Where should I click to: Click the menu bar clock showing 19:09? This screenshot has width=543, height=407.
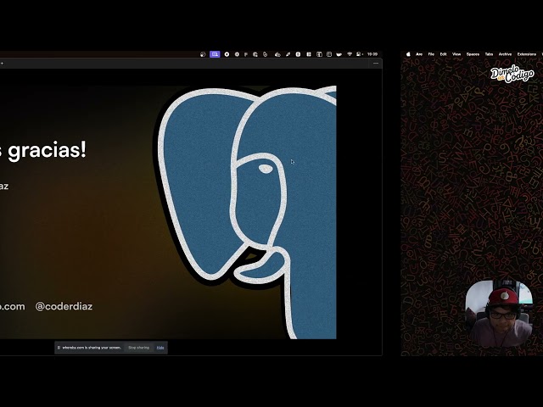(372, 54)
